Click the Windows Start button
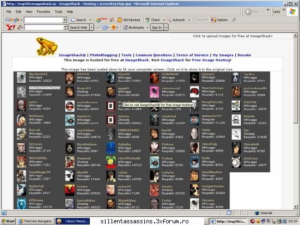Viewport: 300px width, 225px height. [x=8, y=221]
